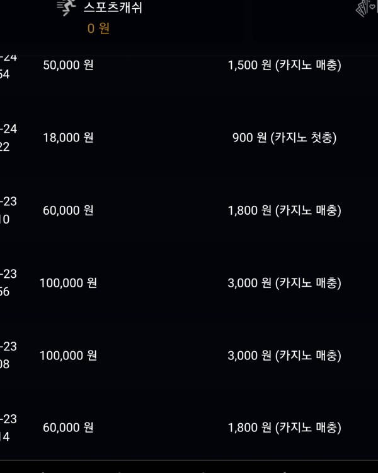
Task: Open the playing cards casino icon
Action: click(367, 8)
